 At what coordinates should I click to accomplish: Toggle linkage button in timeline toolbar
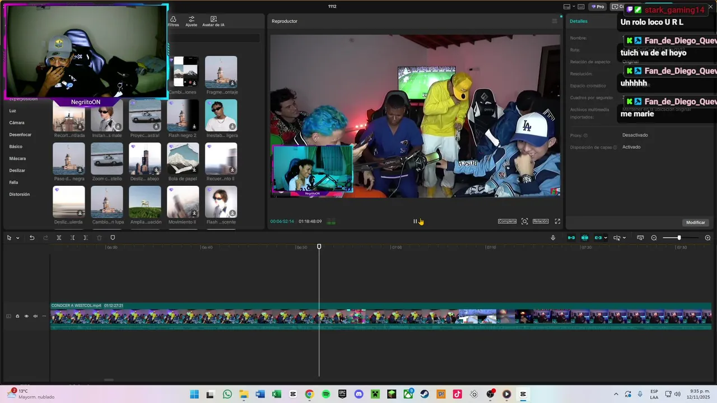pos(598,238)
